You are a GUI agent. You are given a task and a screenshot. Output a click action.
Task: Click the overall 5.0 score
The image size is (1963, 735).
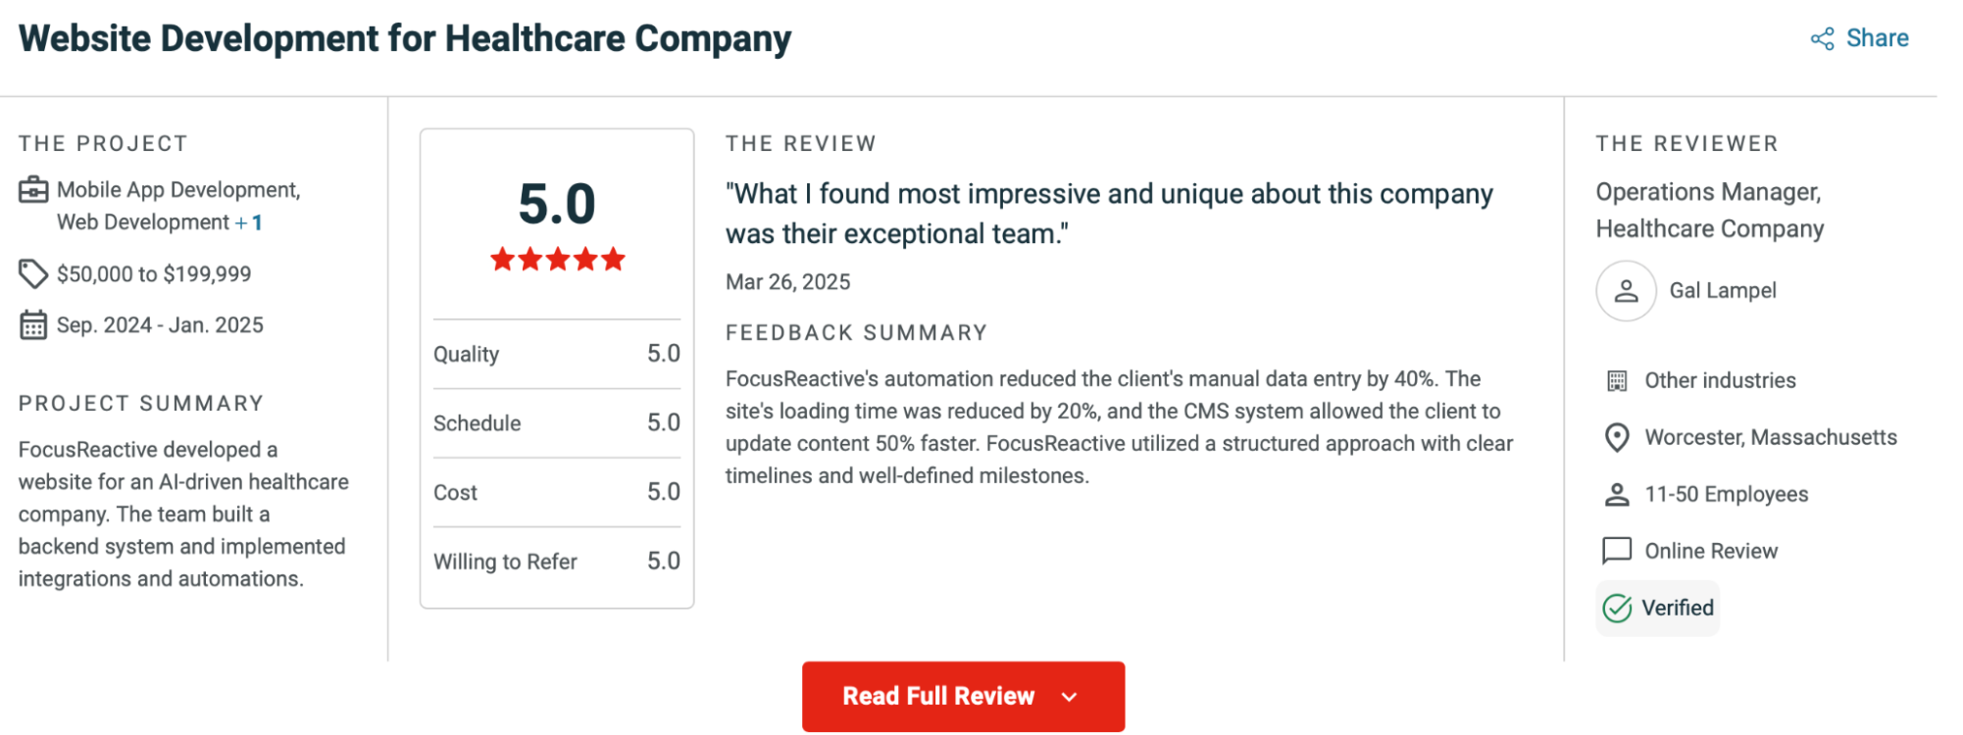(557, 204)
